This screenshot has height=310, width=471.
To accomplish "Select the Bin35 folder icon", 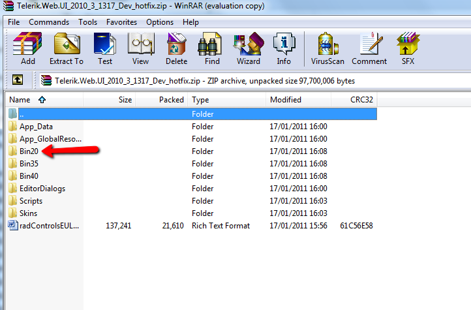I will [x=12, y=163].
